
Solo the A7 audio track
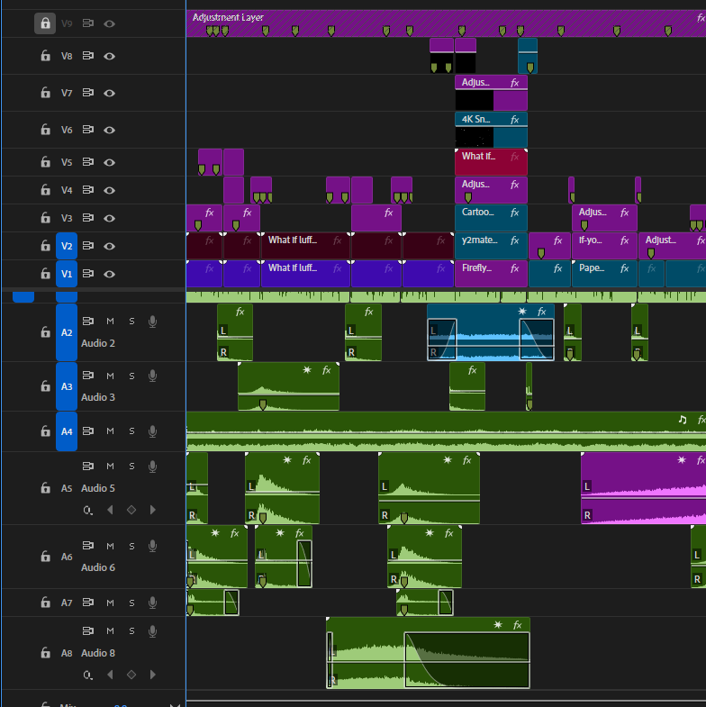[x=131, y=603]
